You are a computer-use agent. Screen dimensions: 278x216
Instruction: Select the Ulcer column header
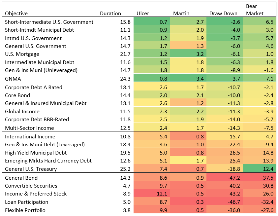pos(143,14)
